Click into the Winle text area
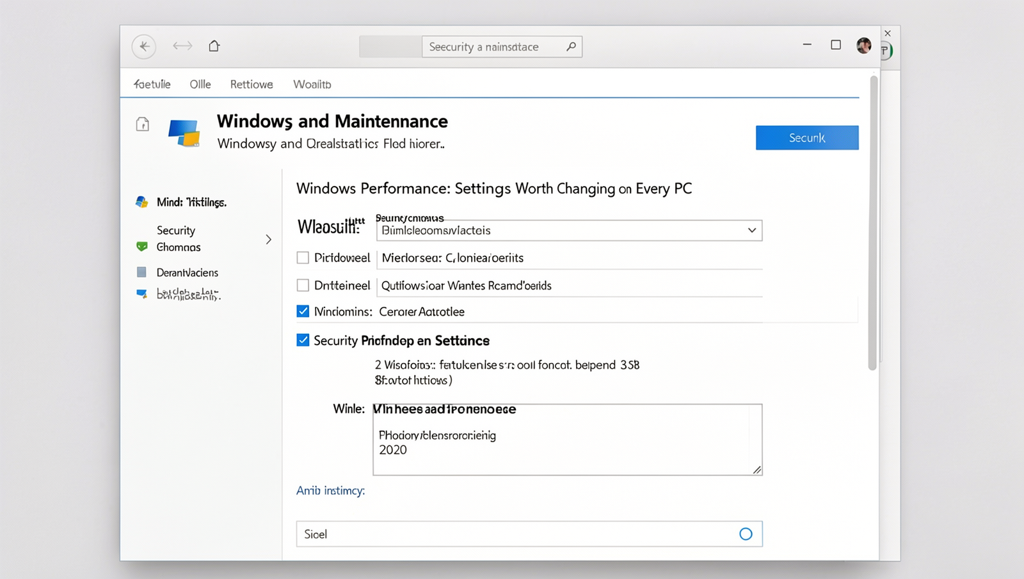 click(x=568, y=440)
